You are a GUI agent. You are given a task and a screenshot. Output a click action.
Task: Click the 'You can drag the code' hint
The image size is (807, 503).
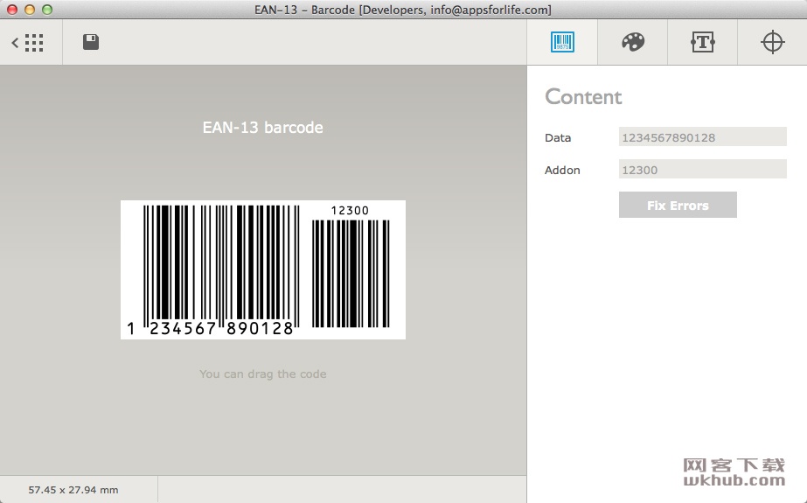click(263, 374)
